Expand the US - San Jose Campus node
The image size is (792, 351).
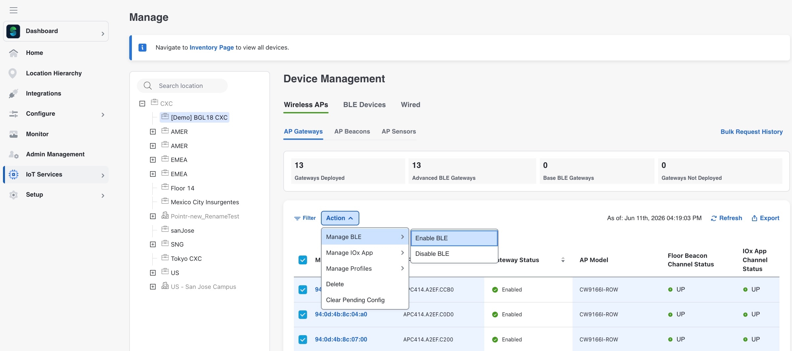[x=153, y=287]
